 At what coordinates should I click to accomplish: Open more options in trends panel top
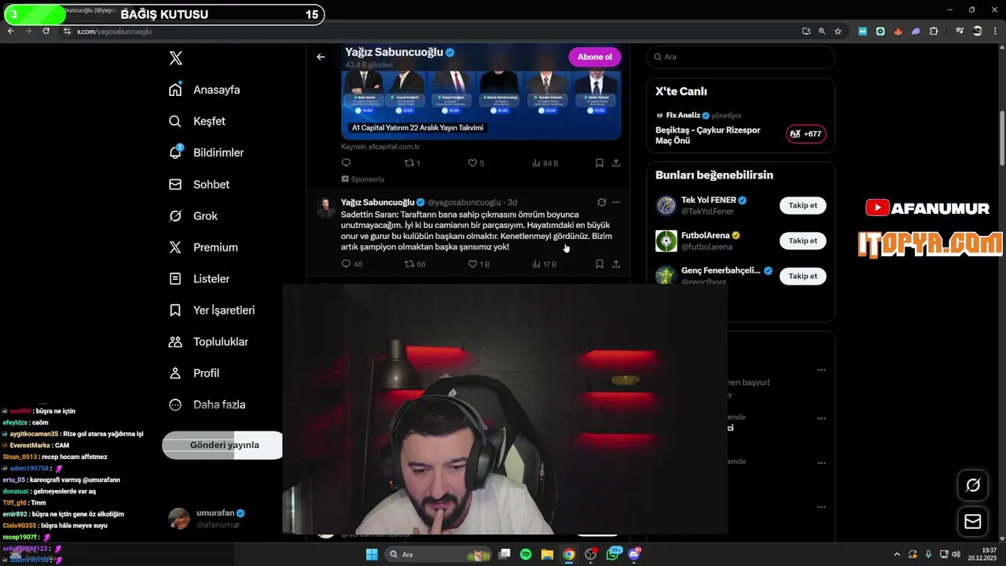(x=821, y=369)
